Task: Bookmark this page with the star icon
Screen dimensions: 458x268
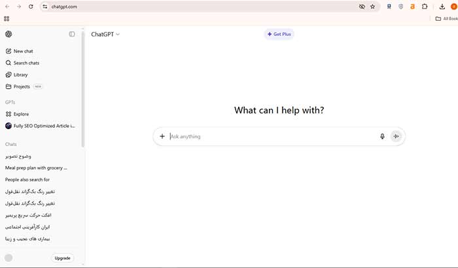Action: pos(372,7)
